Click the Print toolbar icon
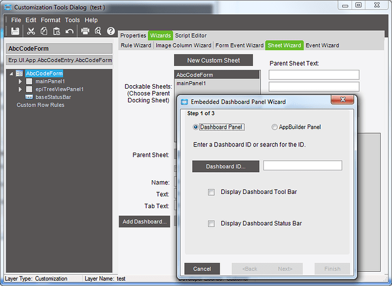 85,31
